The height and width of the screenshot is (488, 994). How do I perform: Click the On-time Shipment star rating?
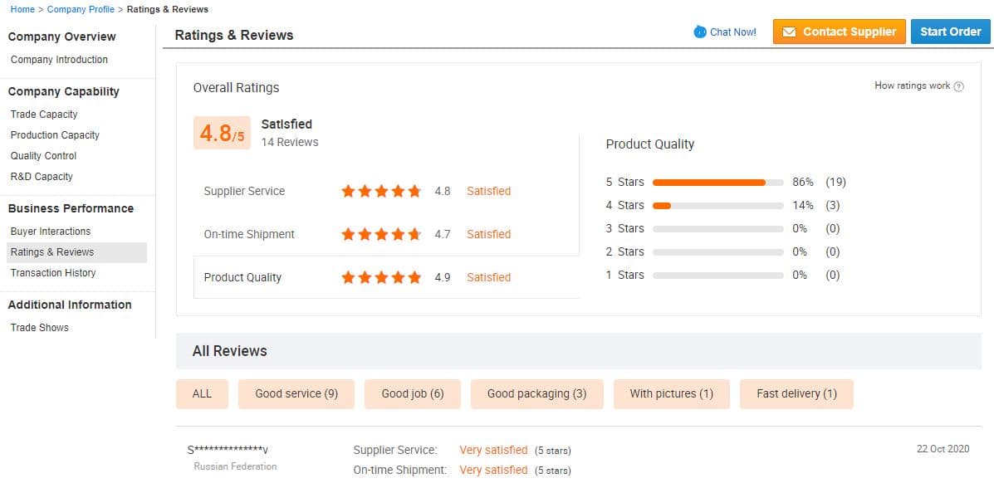pyautogui.click(x=381, y=235)
